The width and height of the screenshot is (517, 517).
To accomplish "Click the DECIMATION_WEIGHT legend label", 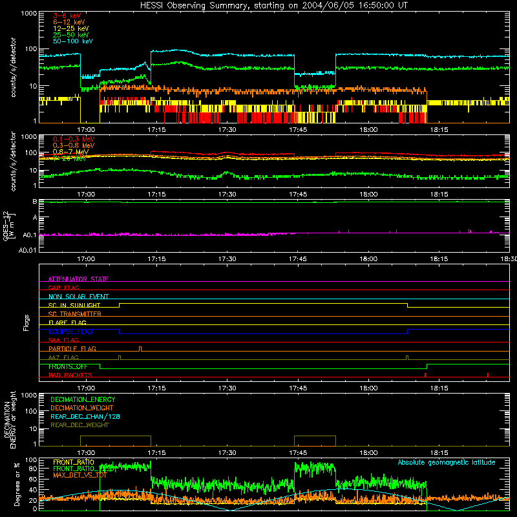I will (82, 408).
